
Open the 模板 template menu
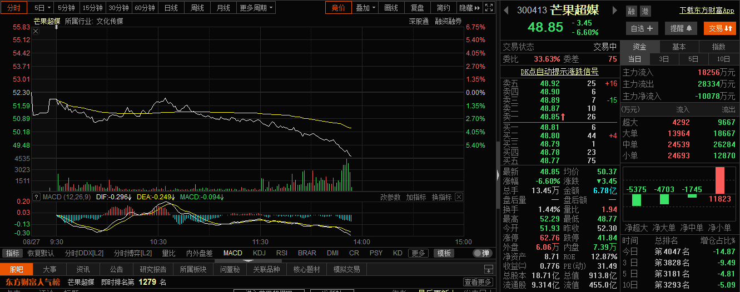click(444, 253)
